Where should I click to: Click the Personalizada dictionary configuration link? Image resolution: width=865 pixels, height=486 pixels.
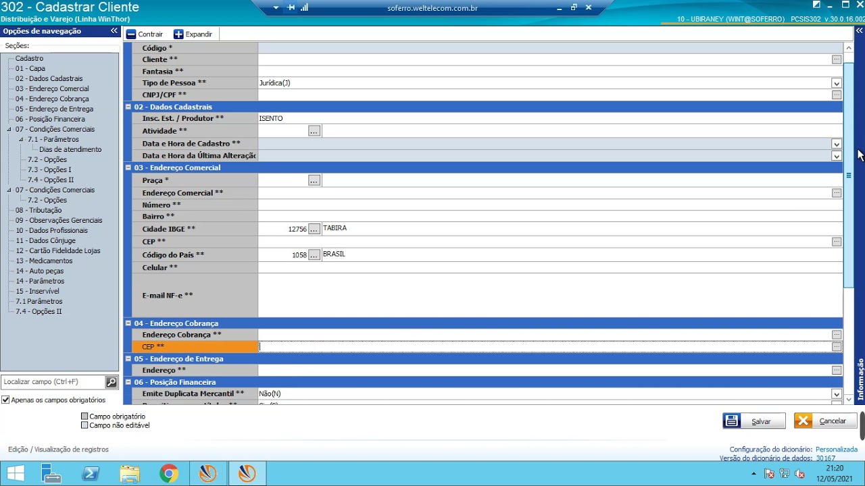pyautogui.click(x=837, y=450)
